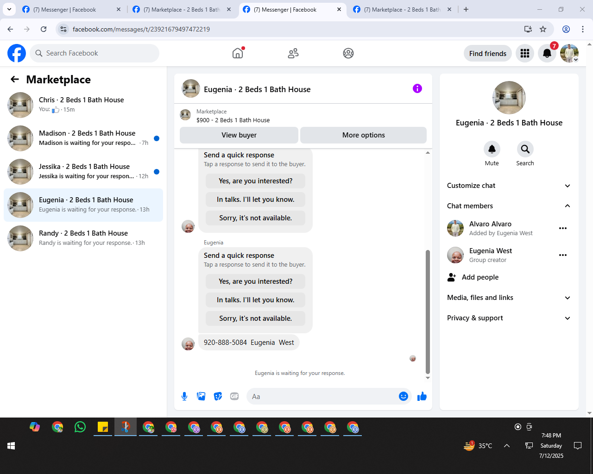
Task: Bookmark this page star icon
Action: point(543,29)
